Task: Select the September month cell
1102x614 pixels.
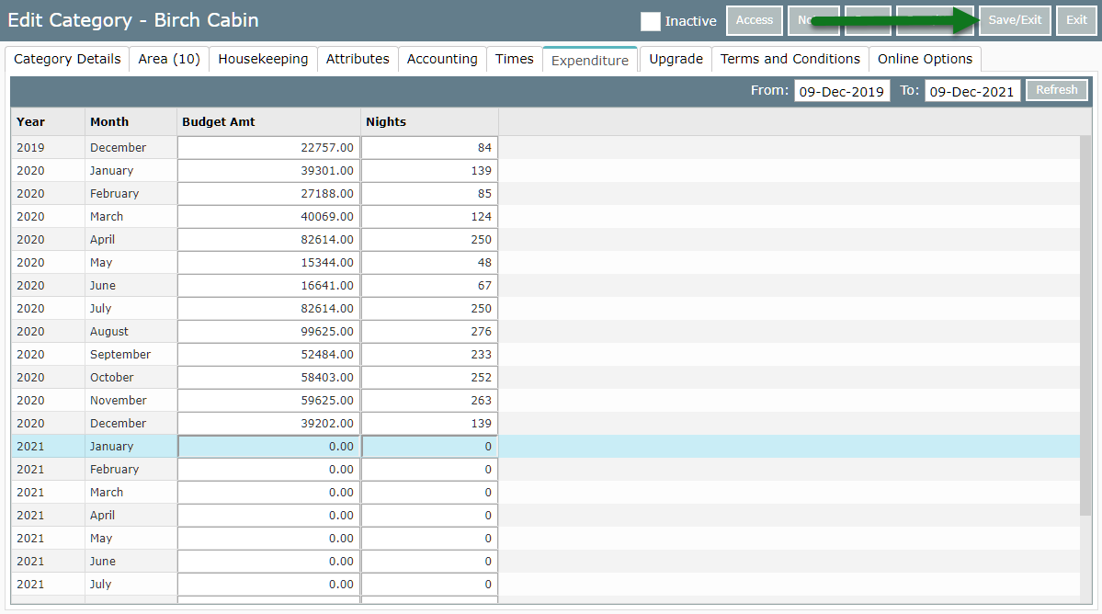Action: pos(131,355)
